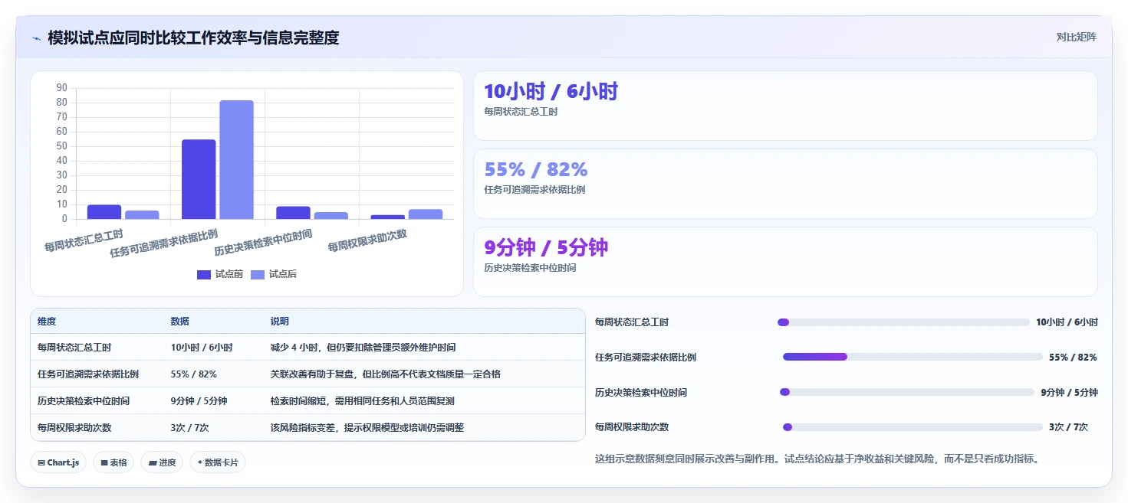Click the header title 模拟试点应同时比较工作效率与信息完整度
This screenshot has width=1128, height=503.
coord(193,38)
